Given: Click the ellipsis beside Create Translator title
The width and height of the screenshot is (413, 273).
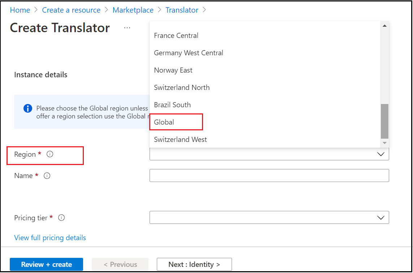Looking at the screenshot, I should pos(127,27).
